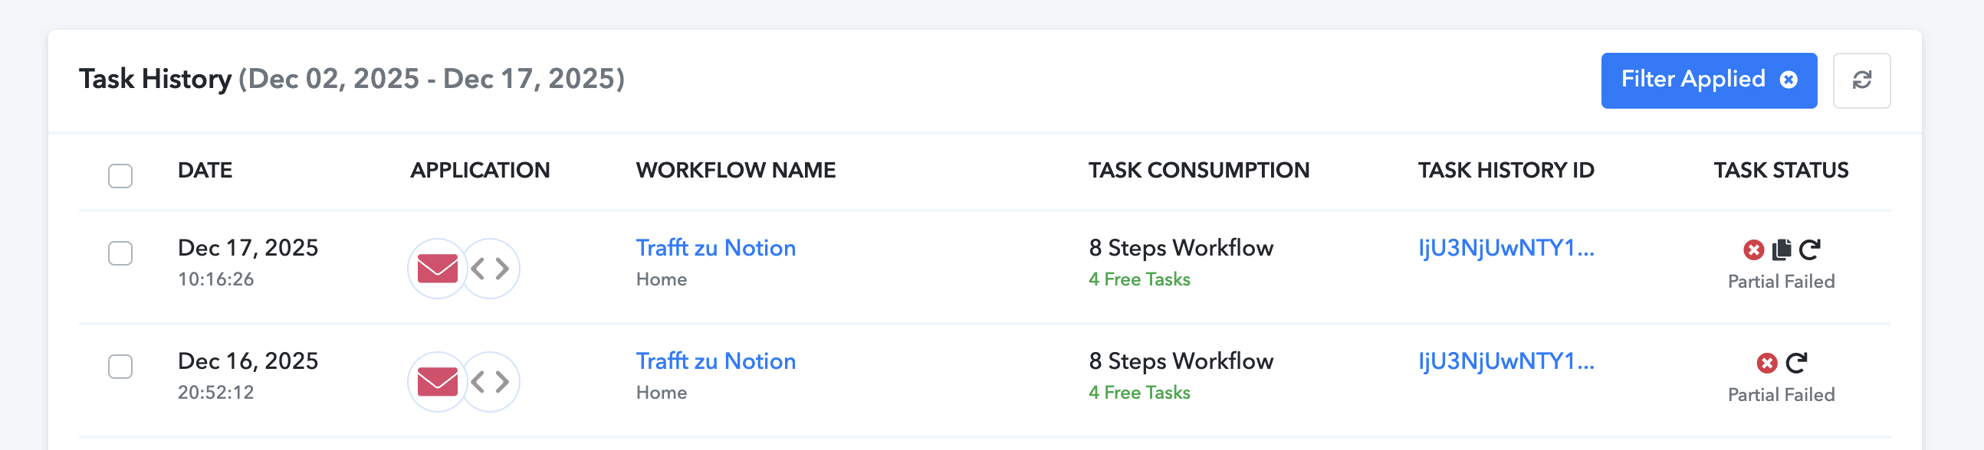Viewport: 1984px width, 450px height.
Task: Click the code brackets icon in the Dec 17 row
Action: (491, 269)
